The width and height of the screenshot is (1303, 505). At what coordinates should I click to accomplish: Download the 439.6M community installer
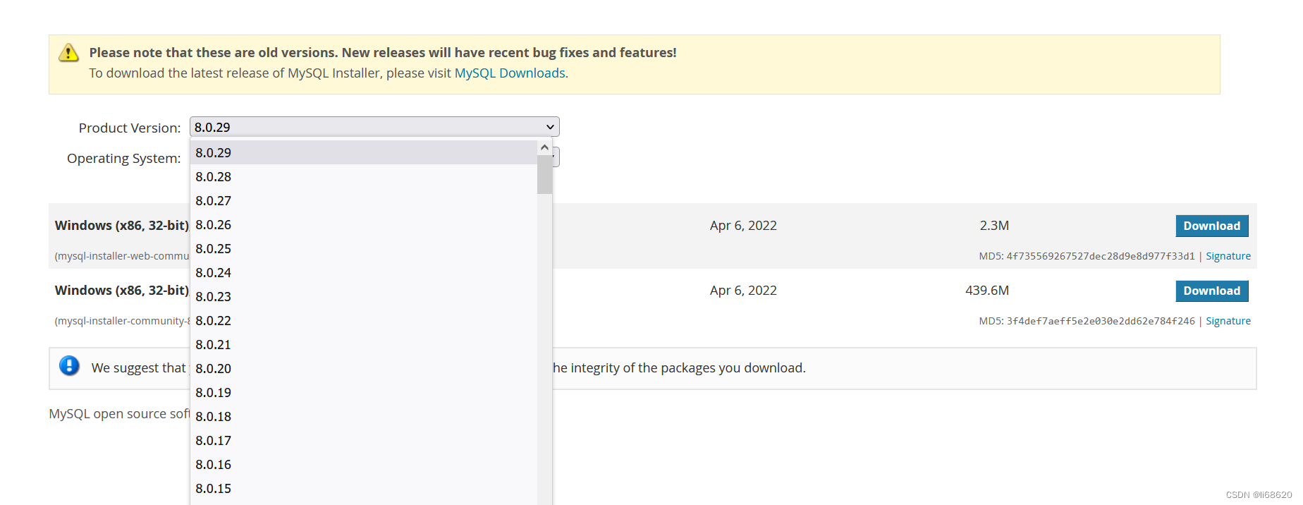tap(1212, 291)
